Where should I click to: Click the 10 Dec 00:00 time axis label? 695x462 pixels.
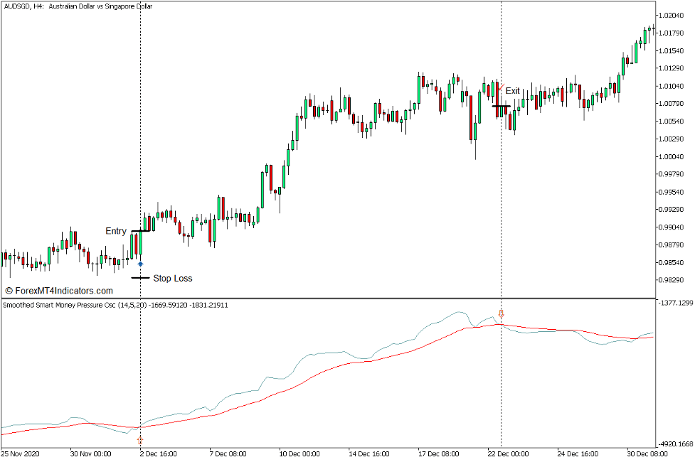point(299,453)
